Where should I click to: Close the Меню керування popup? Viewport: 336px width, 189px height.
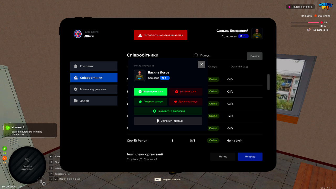tap(202, 64)
